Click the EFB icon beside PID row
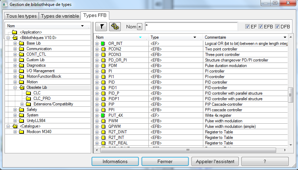 click(103, 82)
